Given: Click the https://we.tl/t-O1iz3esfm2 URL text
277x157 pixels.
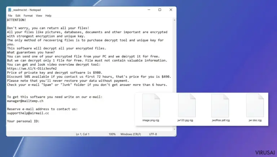Looking at the screenshot, I should click(x=32, y=68).
